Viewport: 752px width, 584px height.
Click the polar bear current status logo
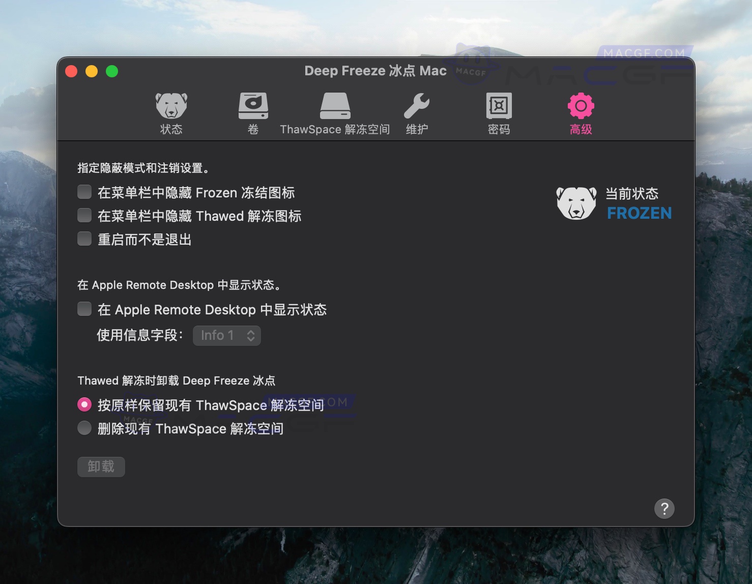577,202
